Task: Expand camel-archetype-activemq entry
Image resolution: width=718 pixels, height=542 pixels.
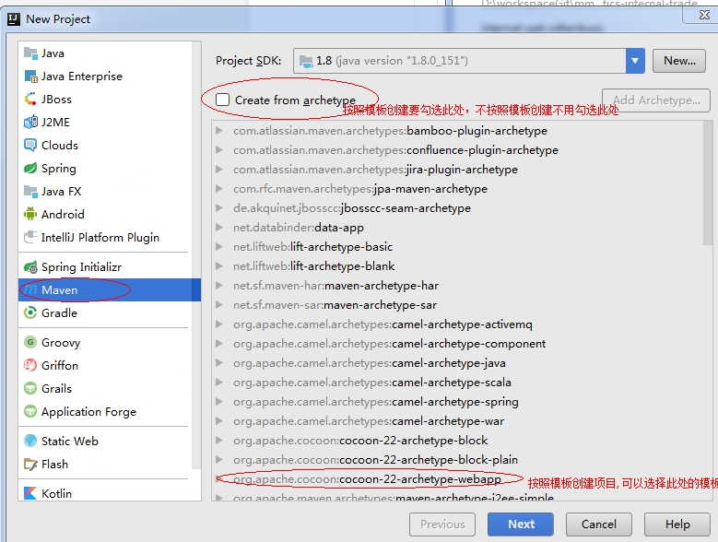Action: (219, 324)
